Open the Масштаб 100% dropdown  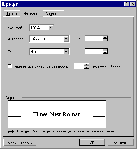point(50,28)
